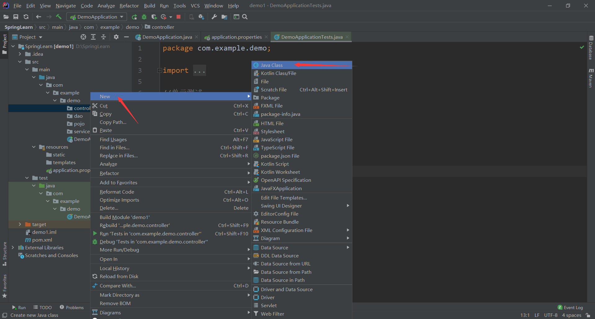Open the Favorites tool window on left edge

point(5,286)
